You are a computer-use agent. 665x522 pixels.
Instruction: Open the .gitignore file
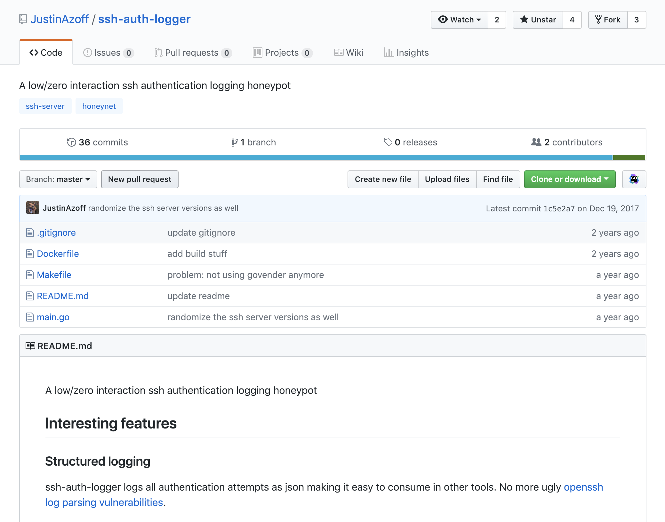pos(56,232)
